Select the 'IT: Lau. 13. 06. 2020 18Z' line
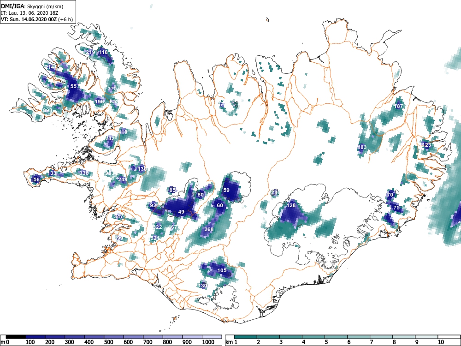Screen dimensions: 461x346 coord(29,13)
